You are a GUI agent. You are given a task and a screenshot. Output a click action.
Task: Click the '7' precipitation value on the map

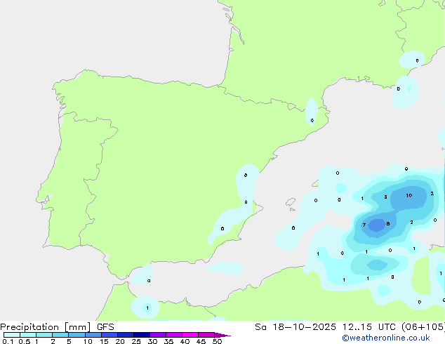tap(364, 225)
